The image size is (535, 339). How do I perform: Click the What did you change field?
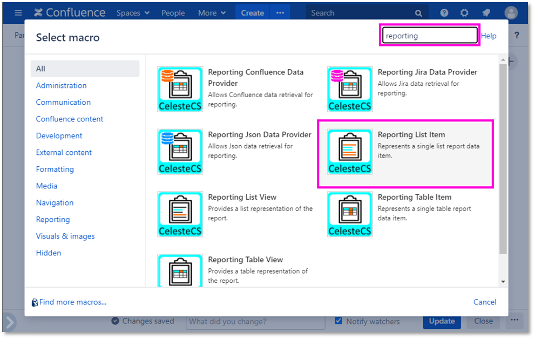(255, 322)
